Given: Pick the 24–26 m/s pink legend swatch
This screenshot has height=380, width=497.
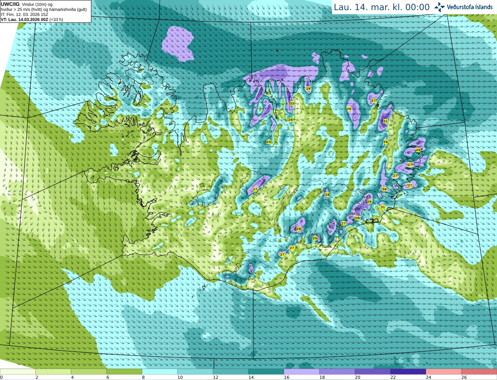Looking at the screenshot, I should point(444,372).
